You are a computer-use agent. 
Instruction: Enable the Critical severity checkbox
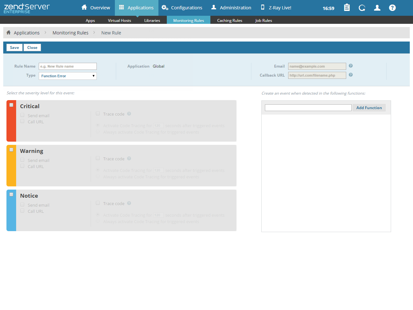11,105
